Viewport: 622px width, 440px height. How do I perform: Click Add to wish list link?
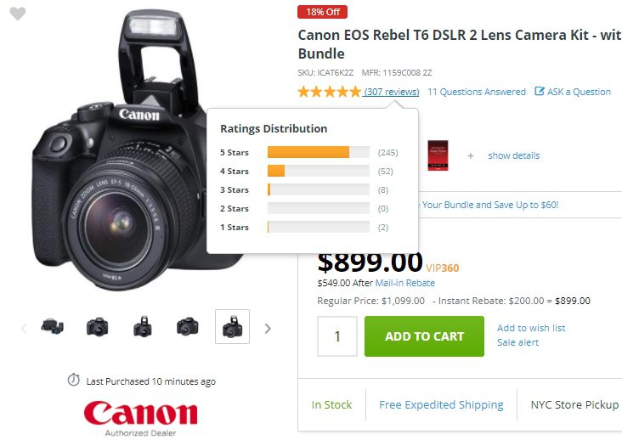[531, 328]
